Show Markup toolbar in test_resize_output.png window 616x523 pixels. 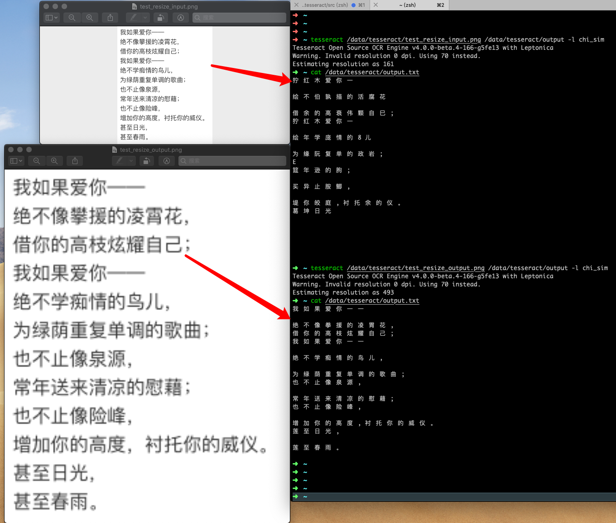point(167,161)
